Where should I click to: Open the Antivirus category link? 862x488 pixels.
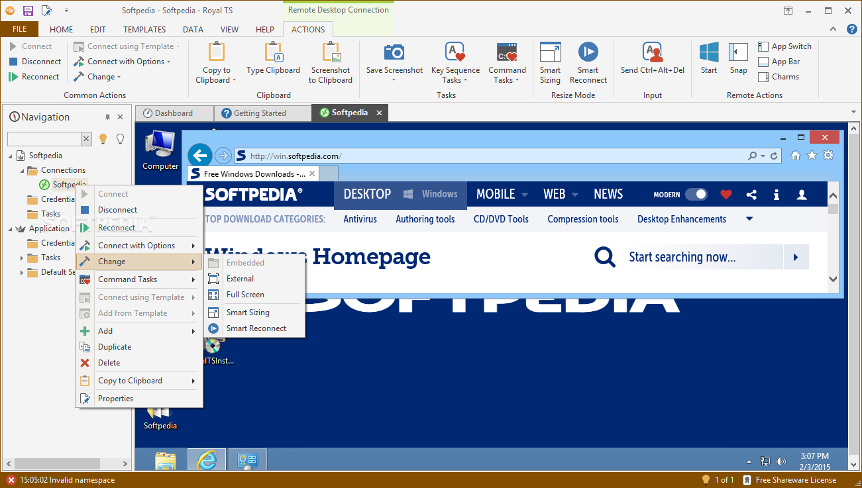click(360, 219)
